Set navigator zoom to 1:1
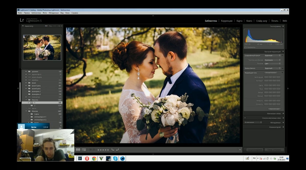Screen dimensions: 306x170 click(55, 26)
